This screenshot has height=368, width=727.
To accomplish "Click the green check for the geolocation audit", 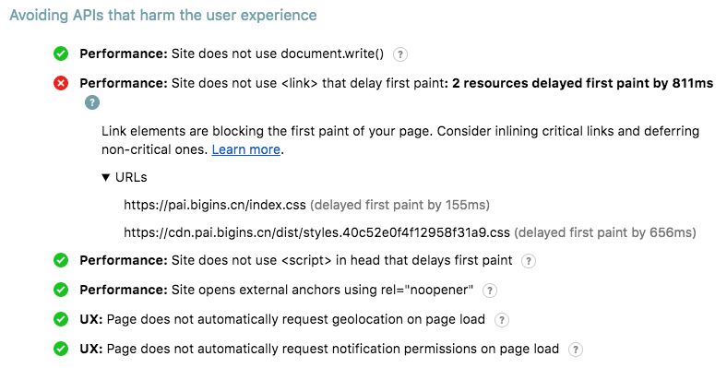I will click(x=61, y=319).
